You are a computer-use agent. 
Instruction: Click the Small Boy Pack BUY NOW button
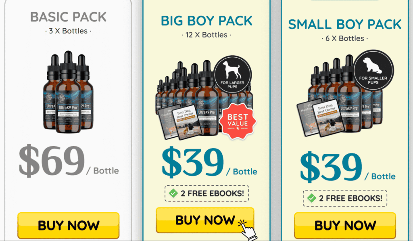pyautogui.click(x=345, y=225)
